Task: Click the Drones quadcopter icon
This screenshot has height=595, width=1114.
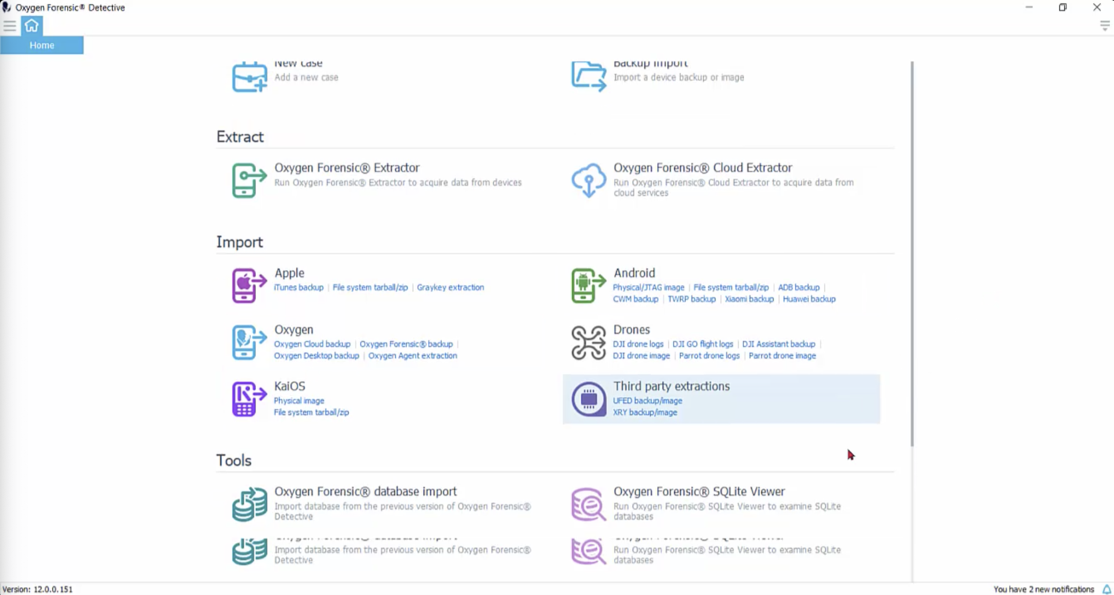Action: (589, 342)
